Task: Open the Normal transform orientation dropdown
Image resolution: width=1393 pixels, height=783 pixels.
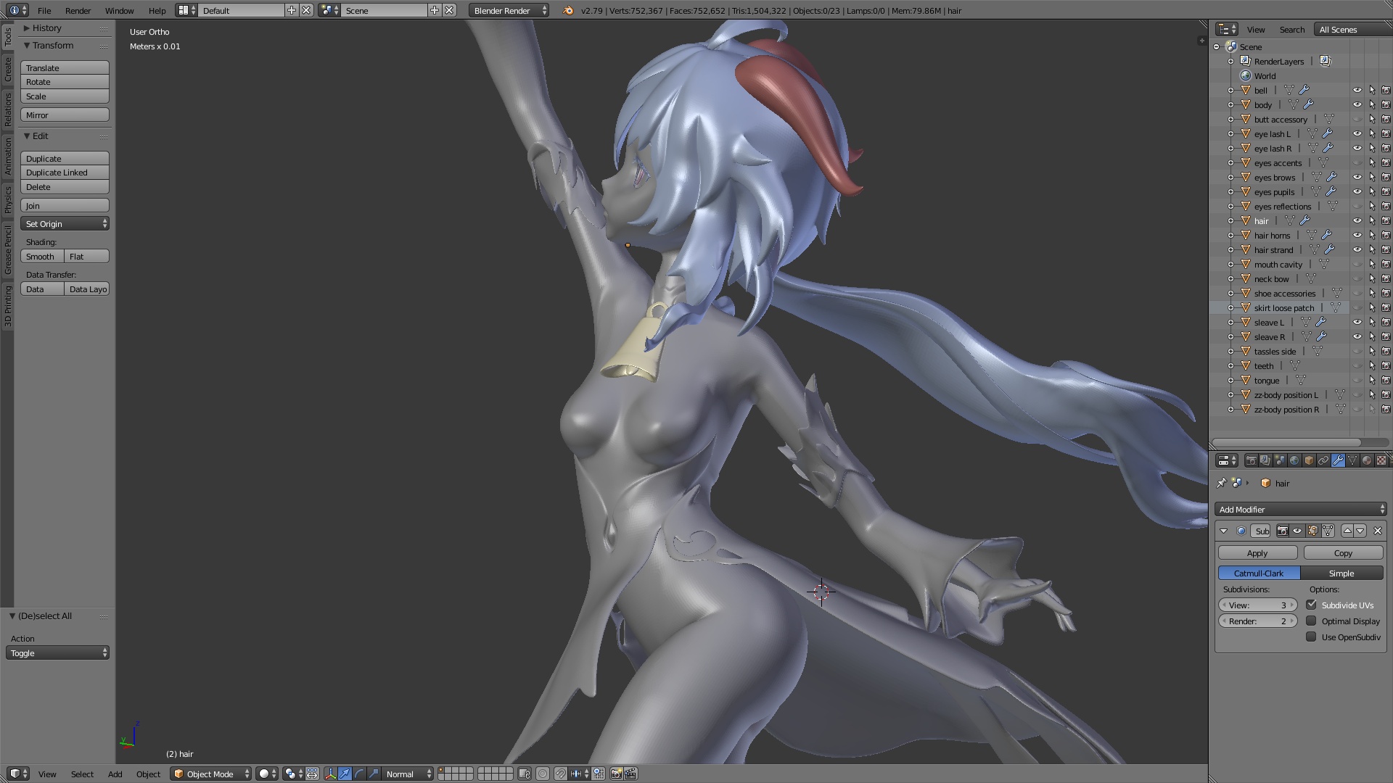Action: [407, 774]
